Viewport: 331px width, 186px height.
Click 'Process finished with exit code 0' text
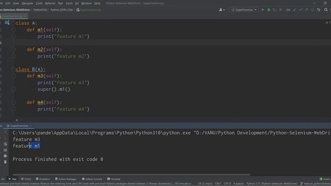58,159
